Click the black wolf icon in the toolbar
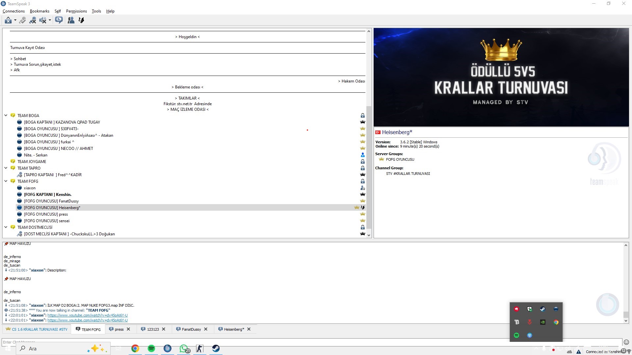 pyautogui.click(x=81, y=20)
